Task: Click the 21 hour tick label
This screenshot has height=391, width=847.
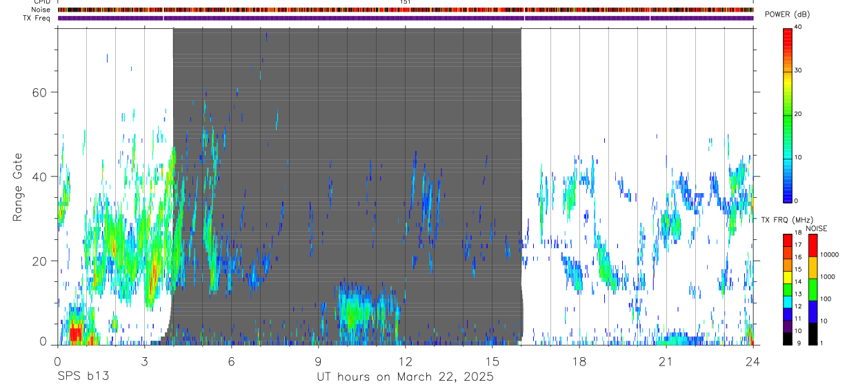Action: [x=666, y=361]
